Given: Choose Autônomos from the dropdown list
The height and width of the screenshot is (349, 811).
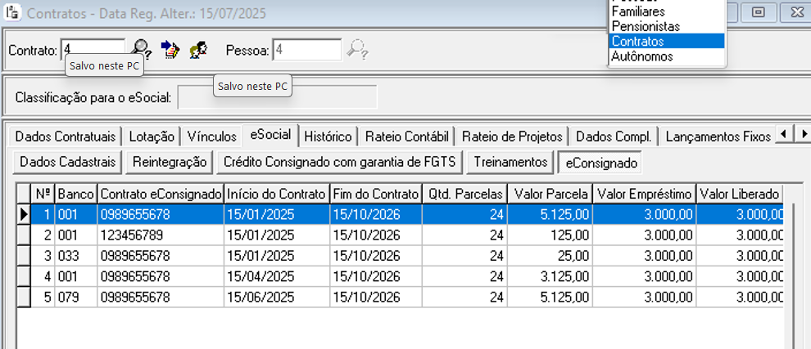Looking at the screenshot, I should (641, 56).
